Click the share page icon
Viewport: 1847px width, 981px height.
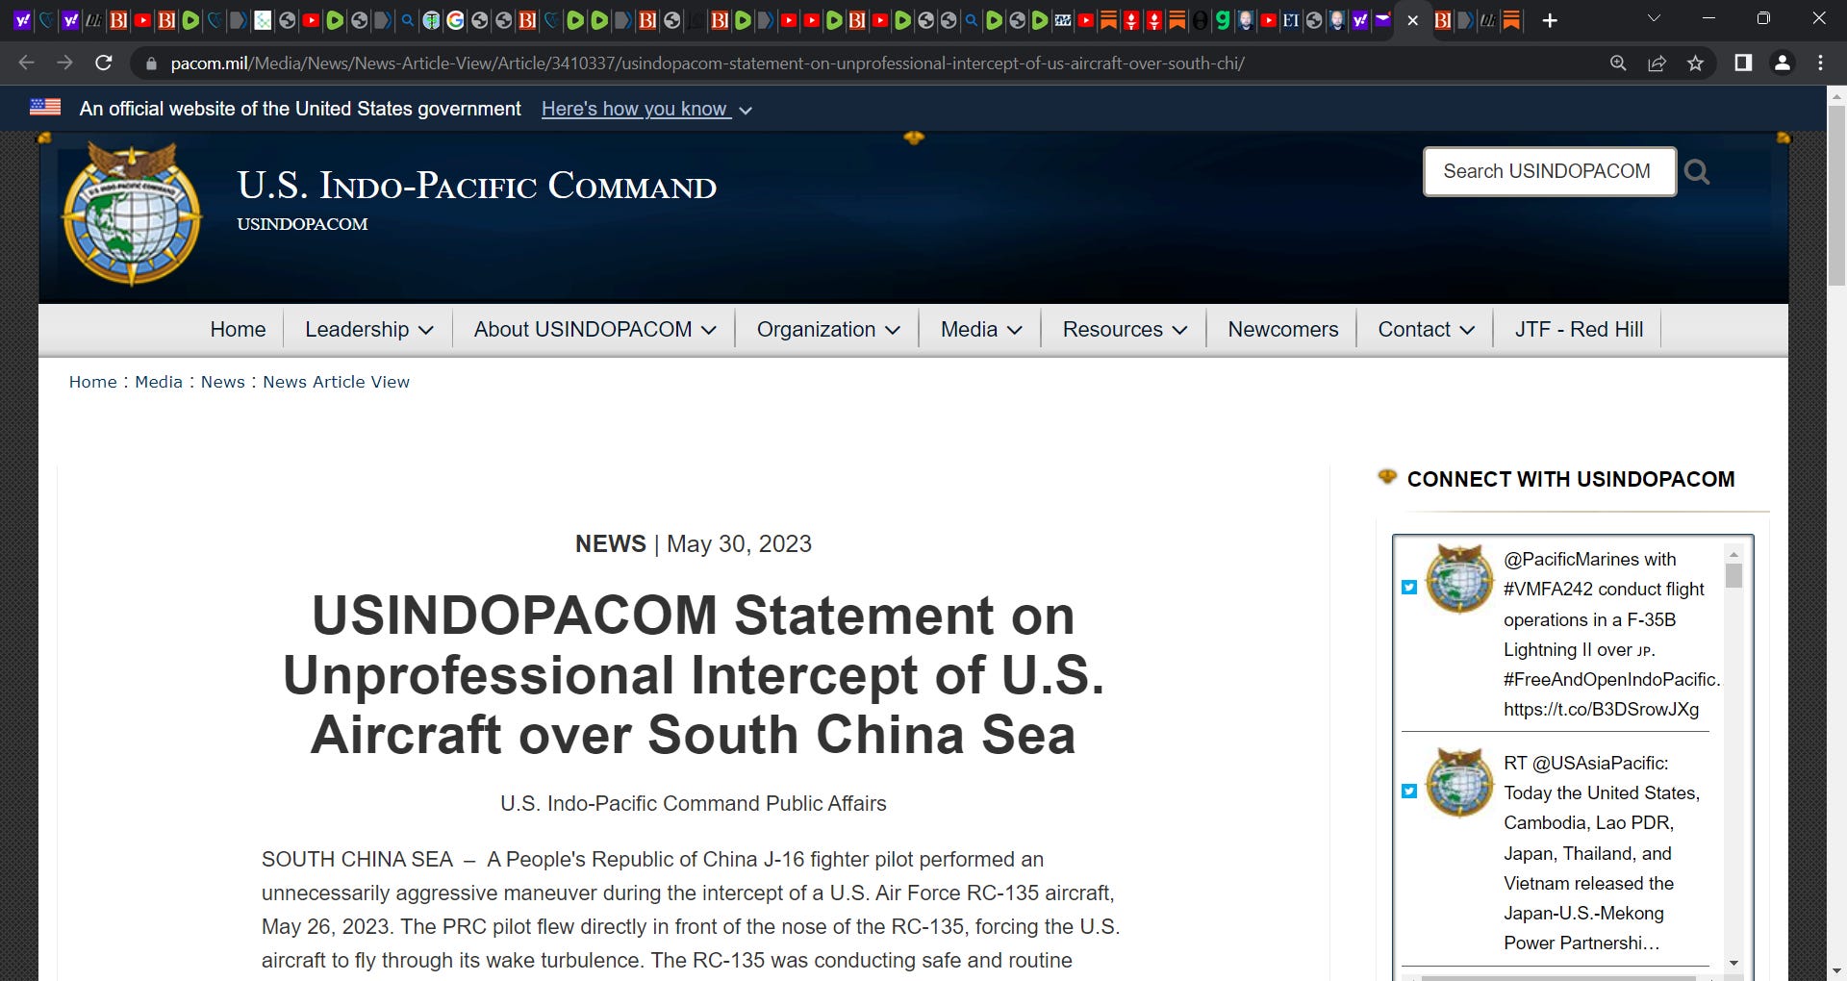click(1657, 63)
